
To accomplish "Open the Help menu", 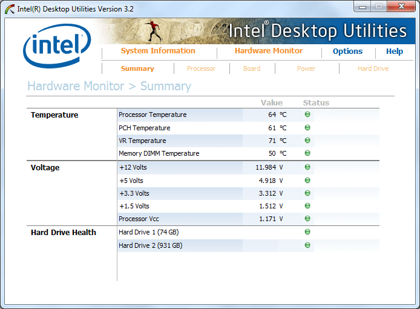I will (395, 51).
